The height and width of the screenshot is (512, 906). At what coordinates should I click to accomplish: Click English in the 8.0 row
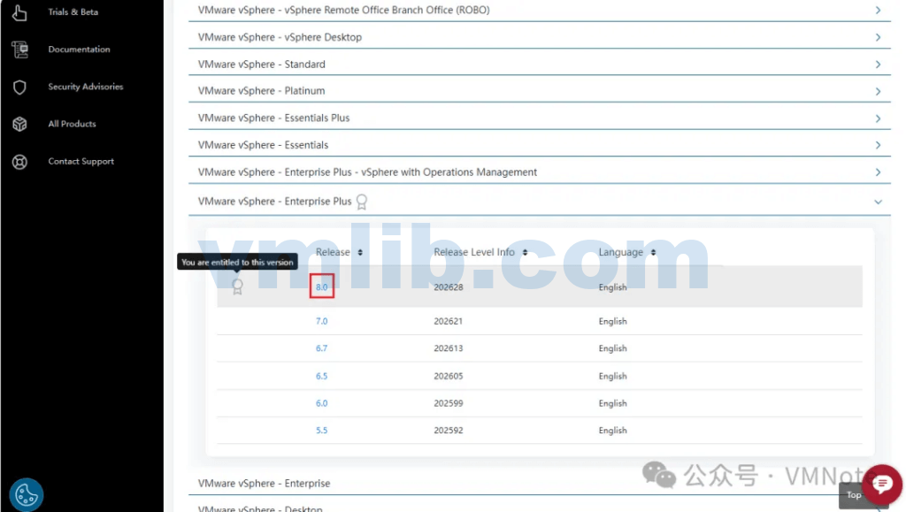click(x=612, y=287)
